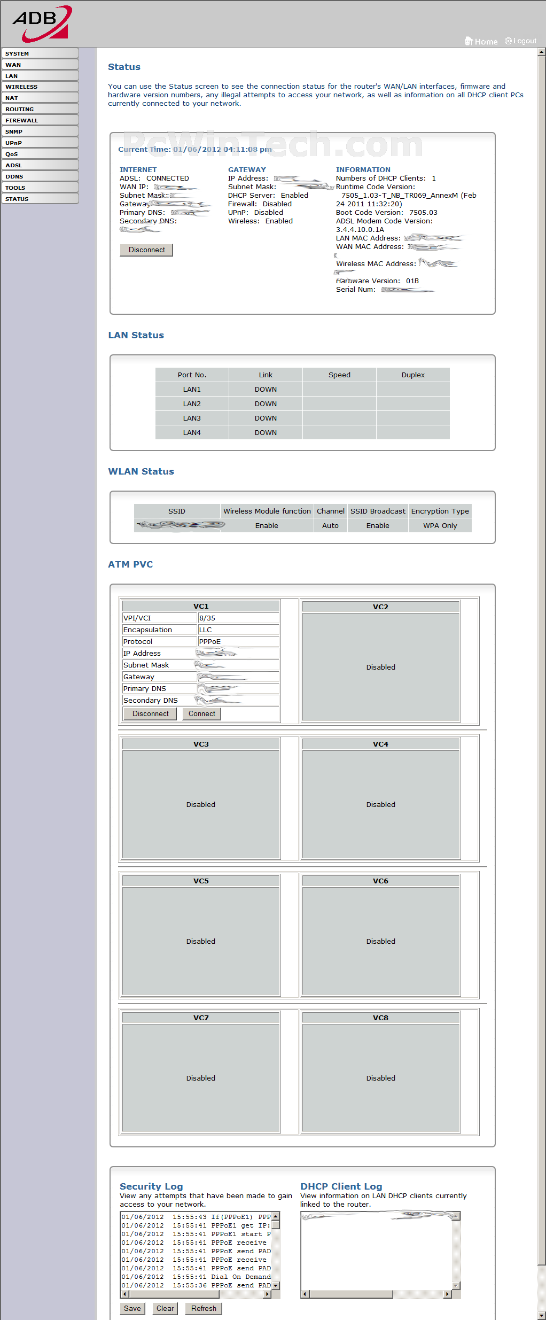Click the Security Log scroll-up arrow
Image resolution: width=546 pixels, height=1320 pixels.
(276, 1217)
